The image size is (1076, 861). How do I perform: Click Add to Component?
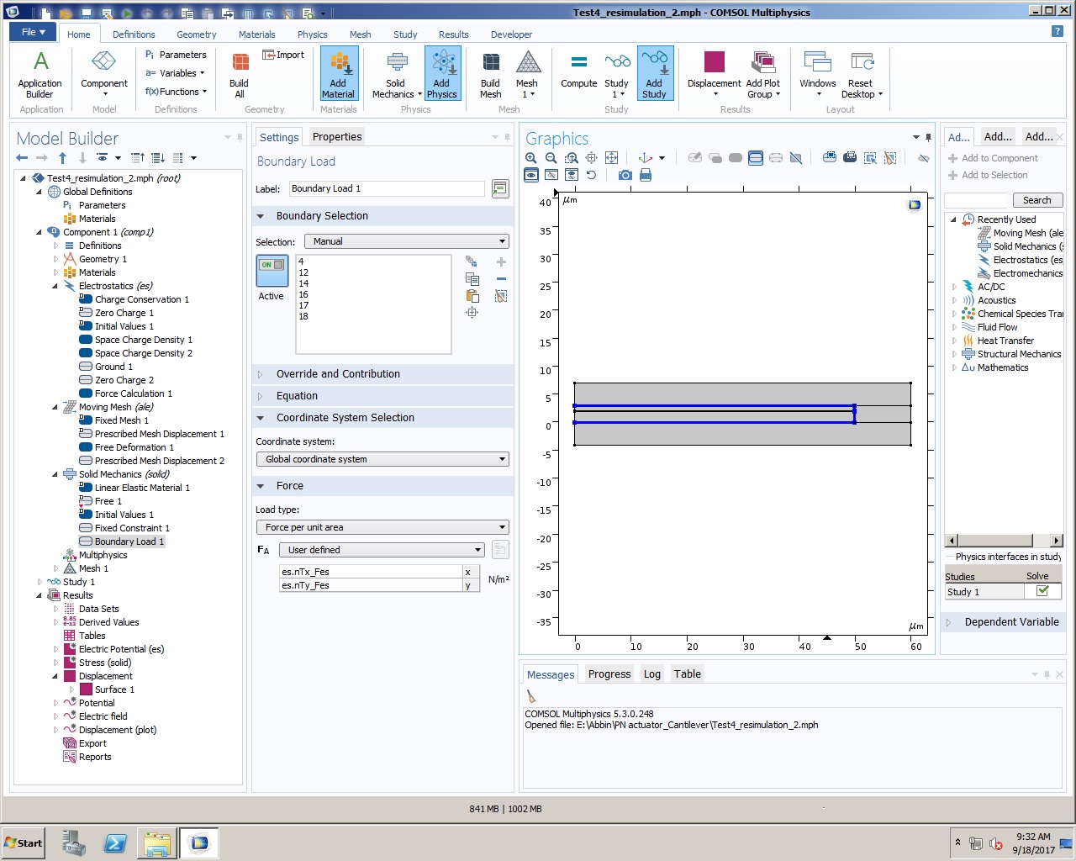click(999, 158)
